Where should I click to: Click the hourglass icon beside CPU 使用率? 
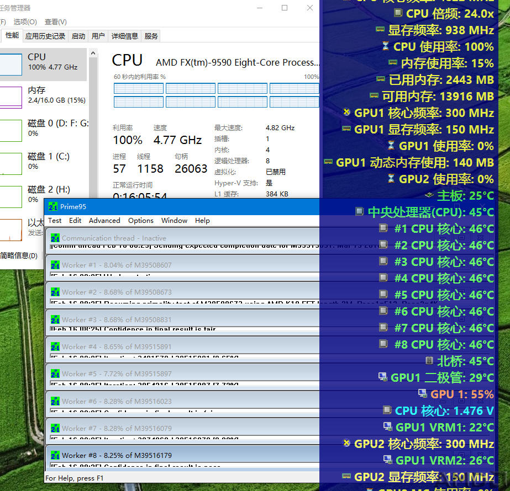point(386,46)
